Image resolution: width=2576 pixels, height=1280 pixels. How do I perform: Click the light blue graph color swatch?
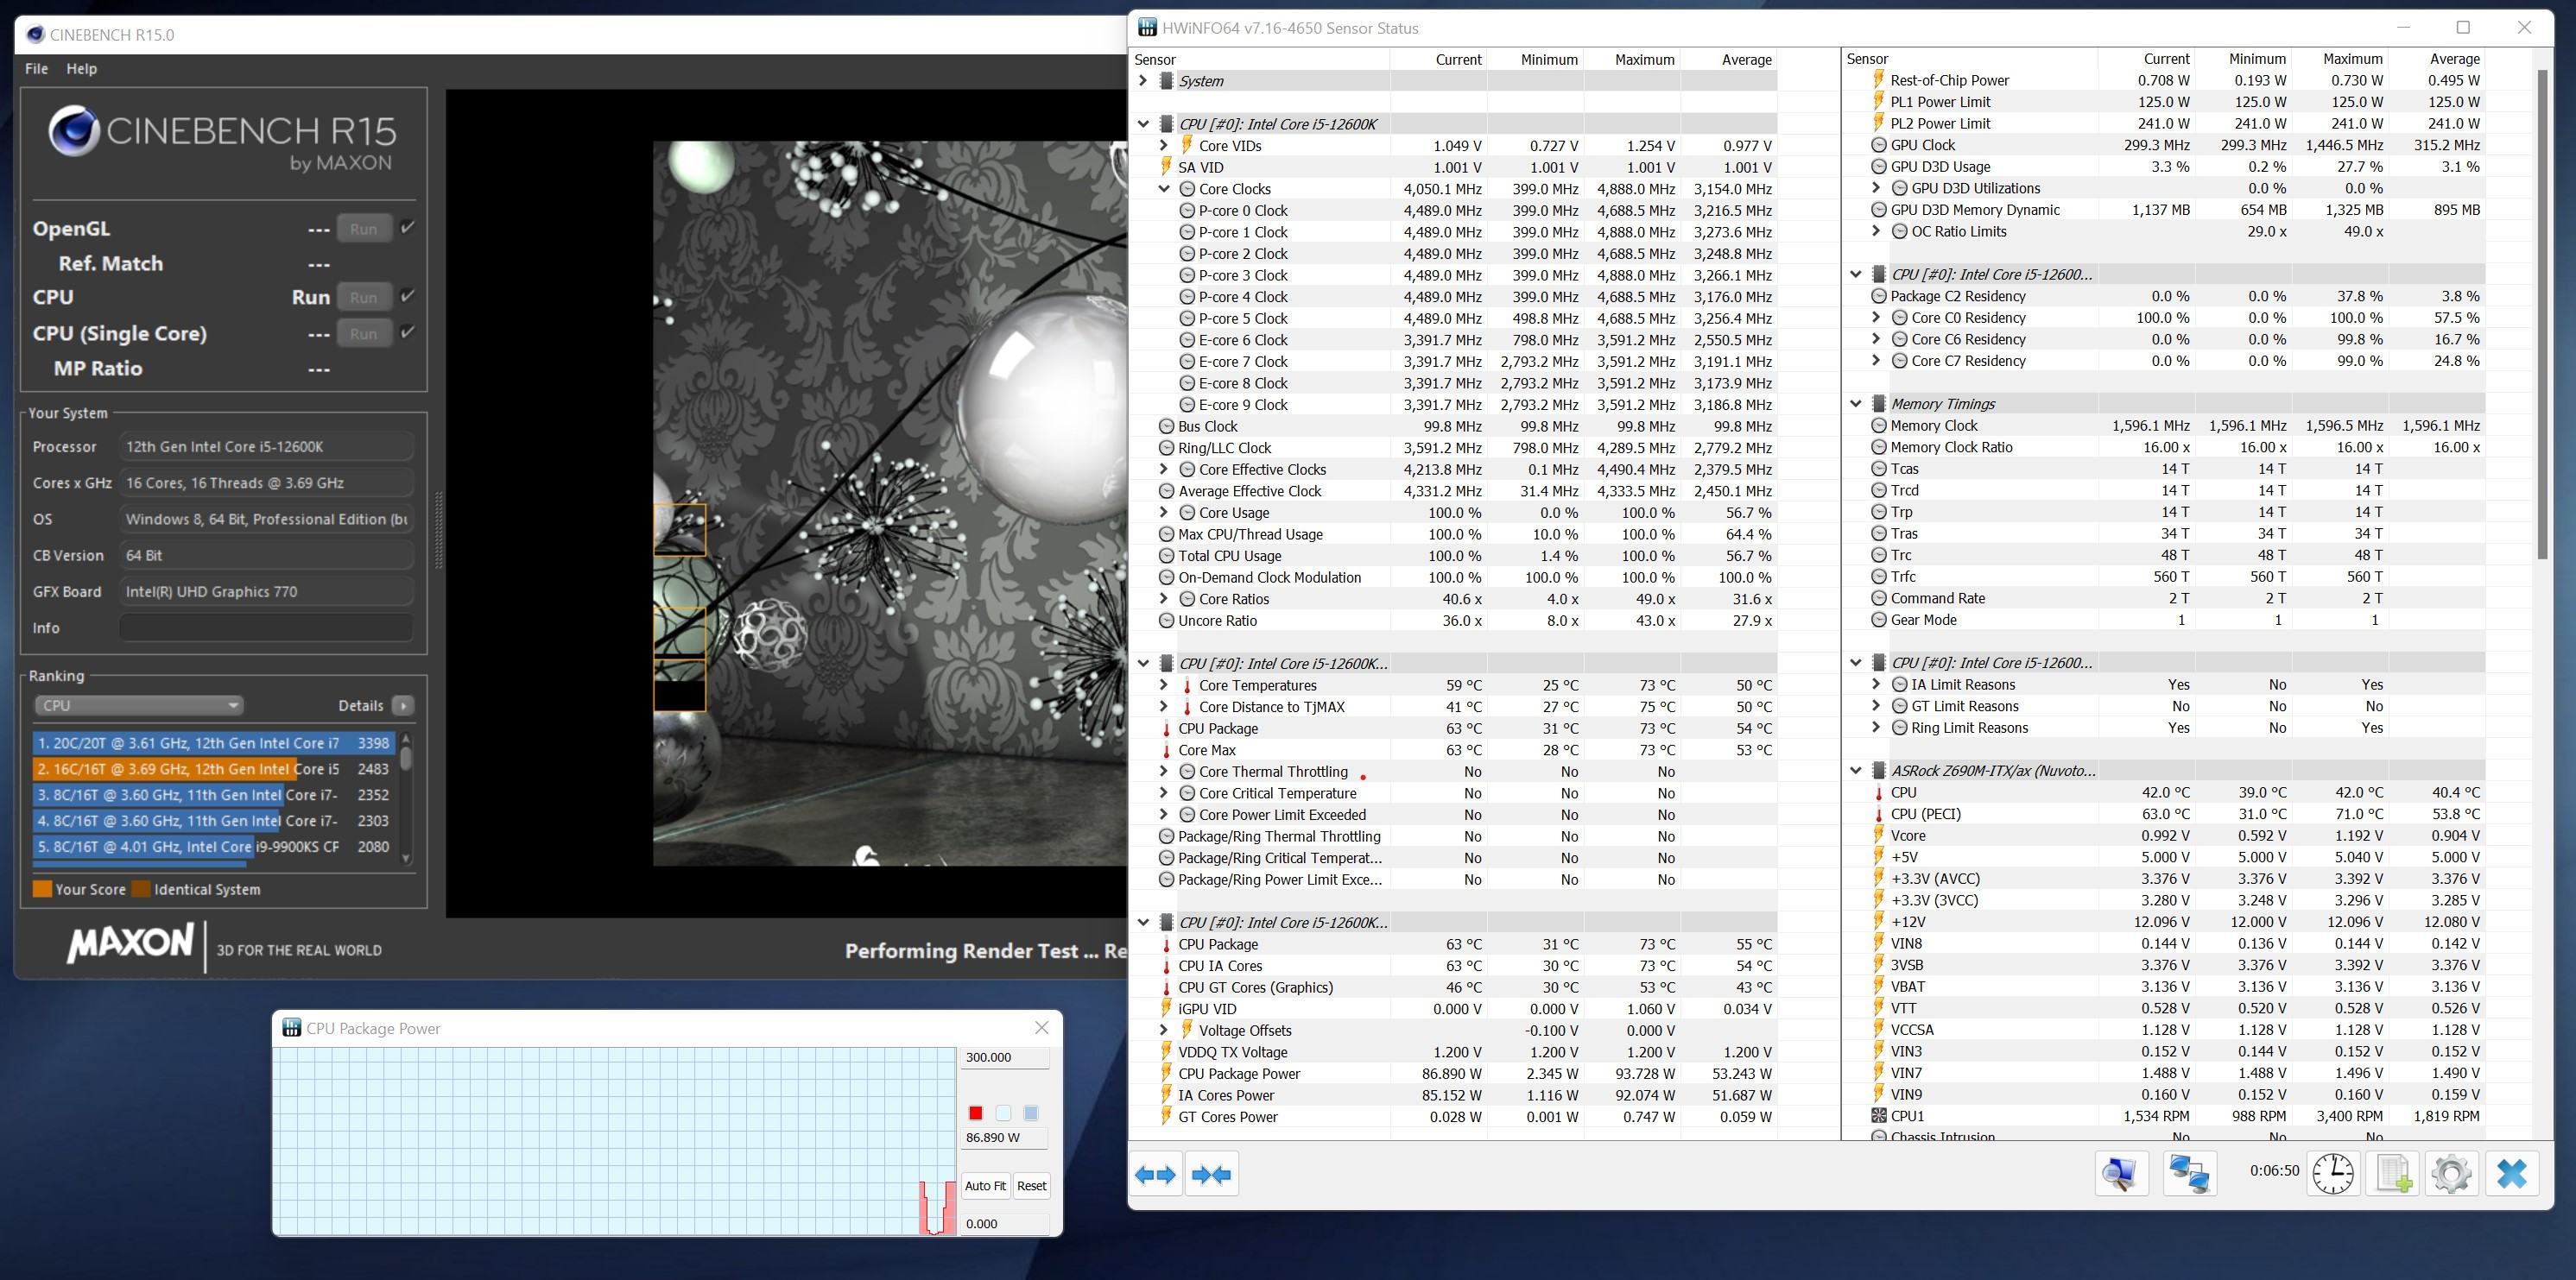click(x=1031, y=1113)
